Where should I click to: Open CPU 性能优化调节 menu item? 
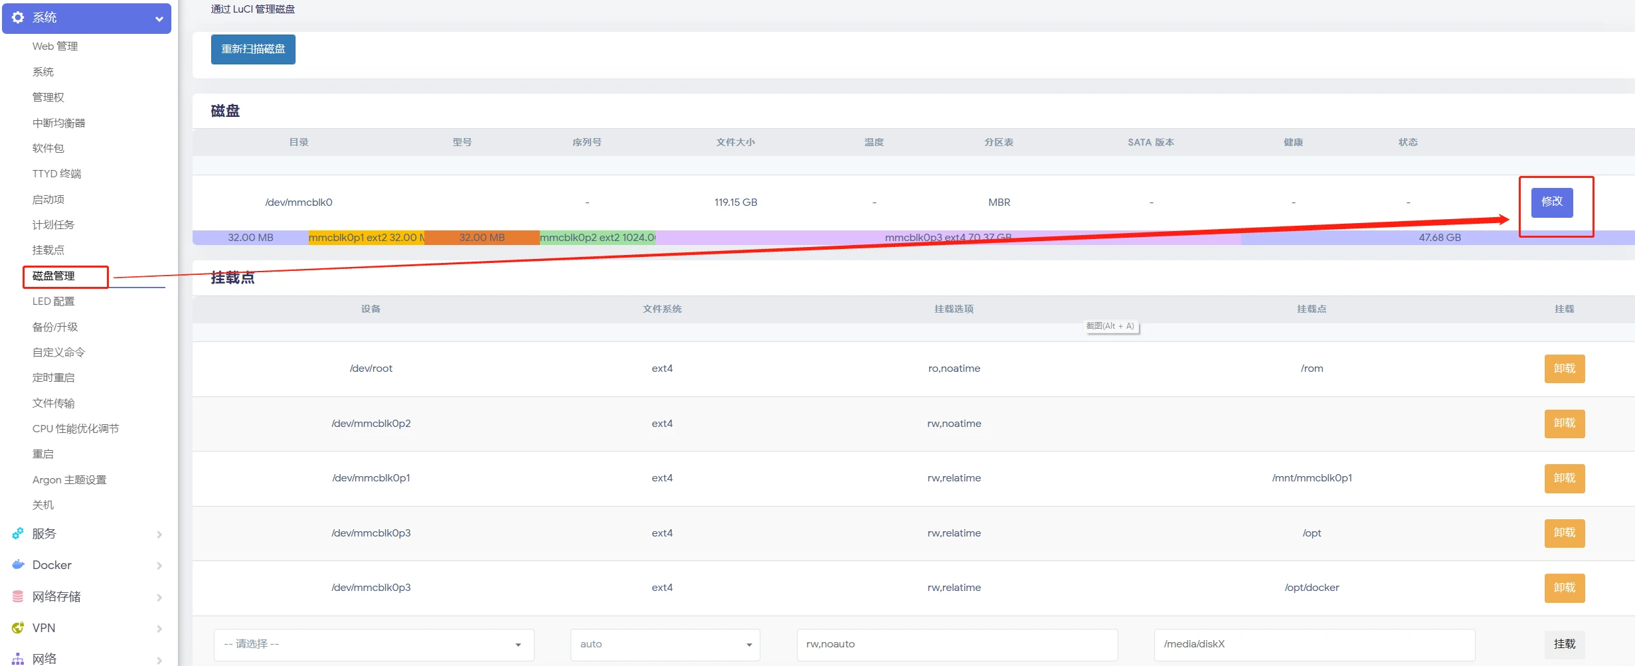pyautogui.click(x=76, y=429)
